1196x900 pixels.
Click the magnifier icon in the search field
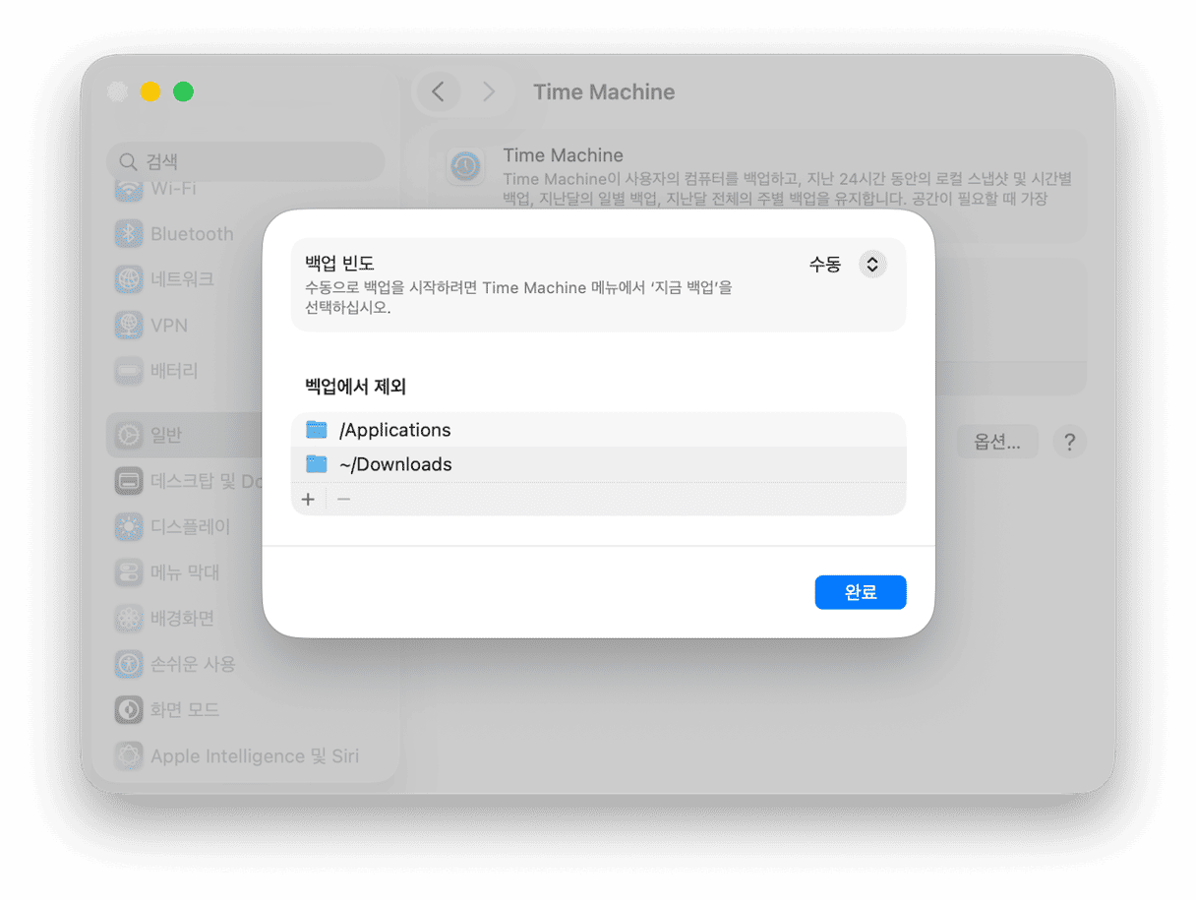point(128,161)
